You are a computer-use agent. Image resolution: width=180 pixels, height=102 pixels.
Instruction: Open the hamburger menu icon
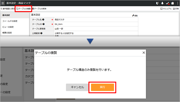(x=3, y=3)
